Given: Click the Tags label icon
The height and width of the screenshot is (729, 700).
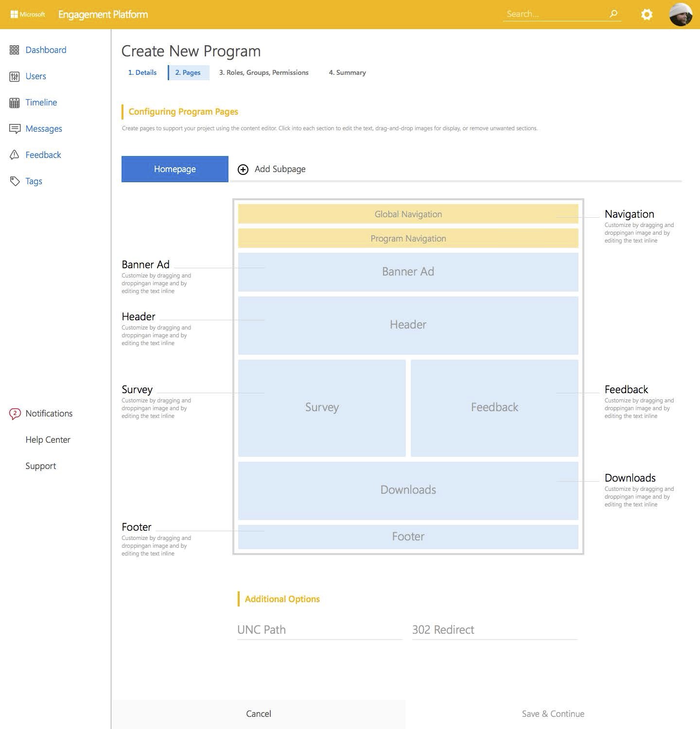Looking at the screenshot, I should tap(15, 181).
